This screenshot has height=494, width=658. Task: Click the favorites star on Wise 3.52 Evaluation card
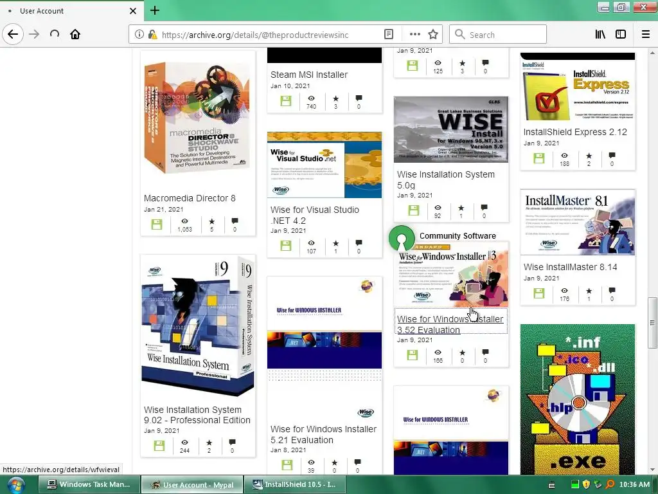click(462, 352)
